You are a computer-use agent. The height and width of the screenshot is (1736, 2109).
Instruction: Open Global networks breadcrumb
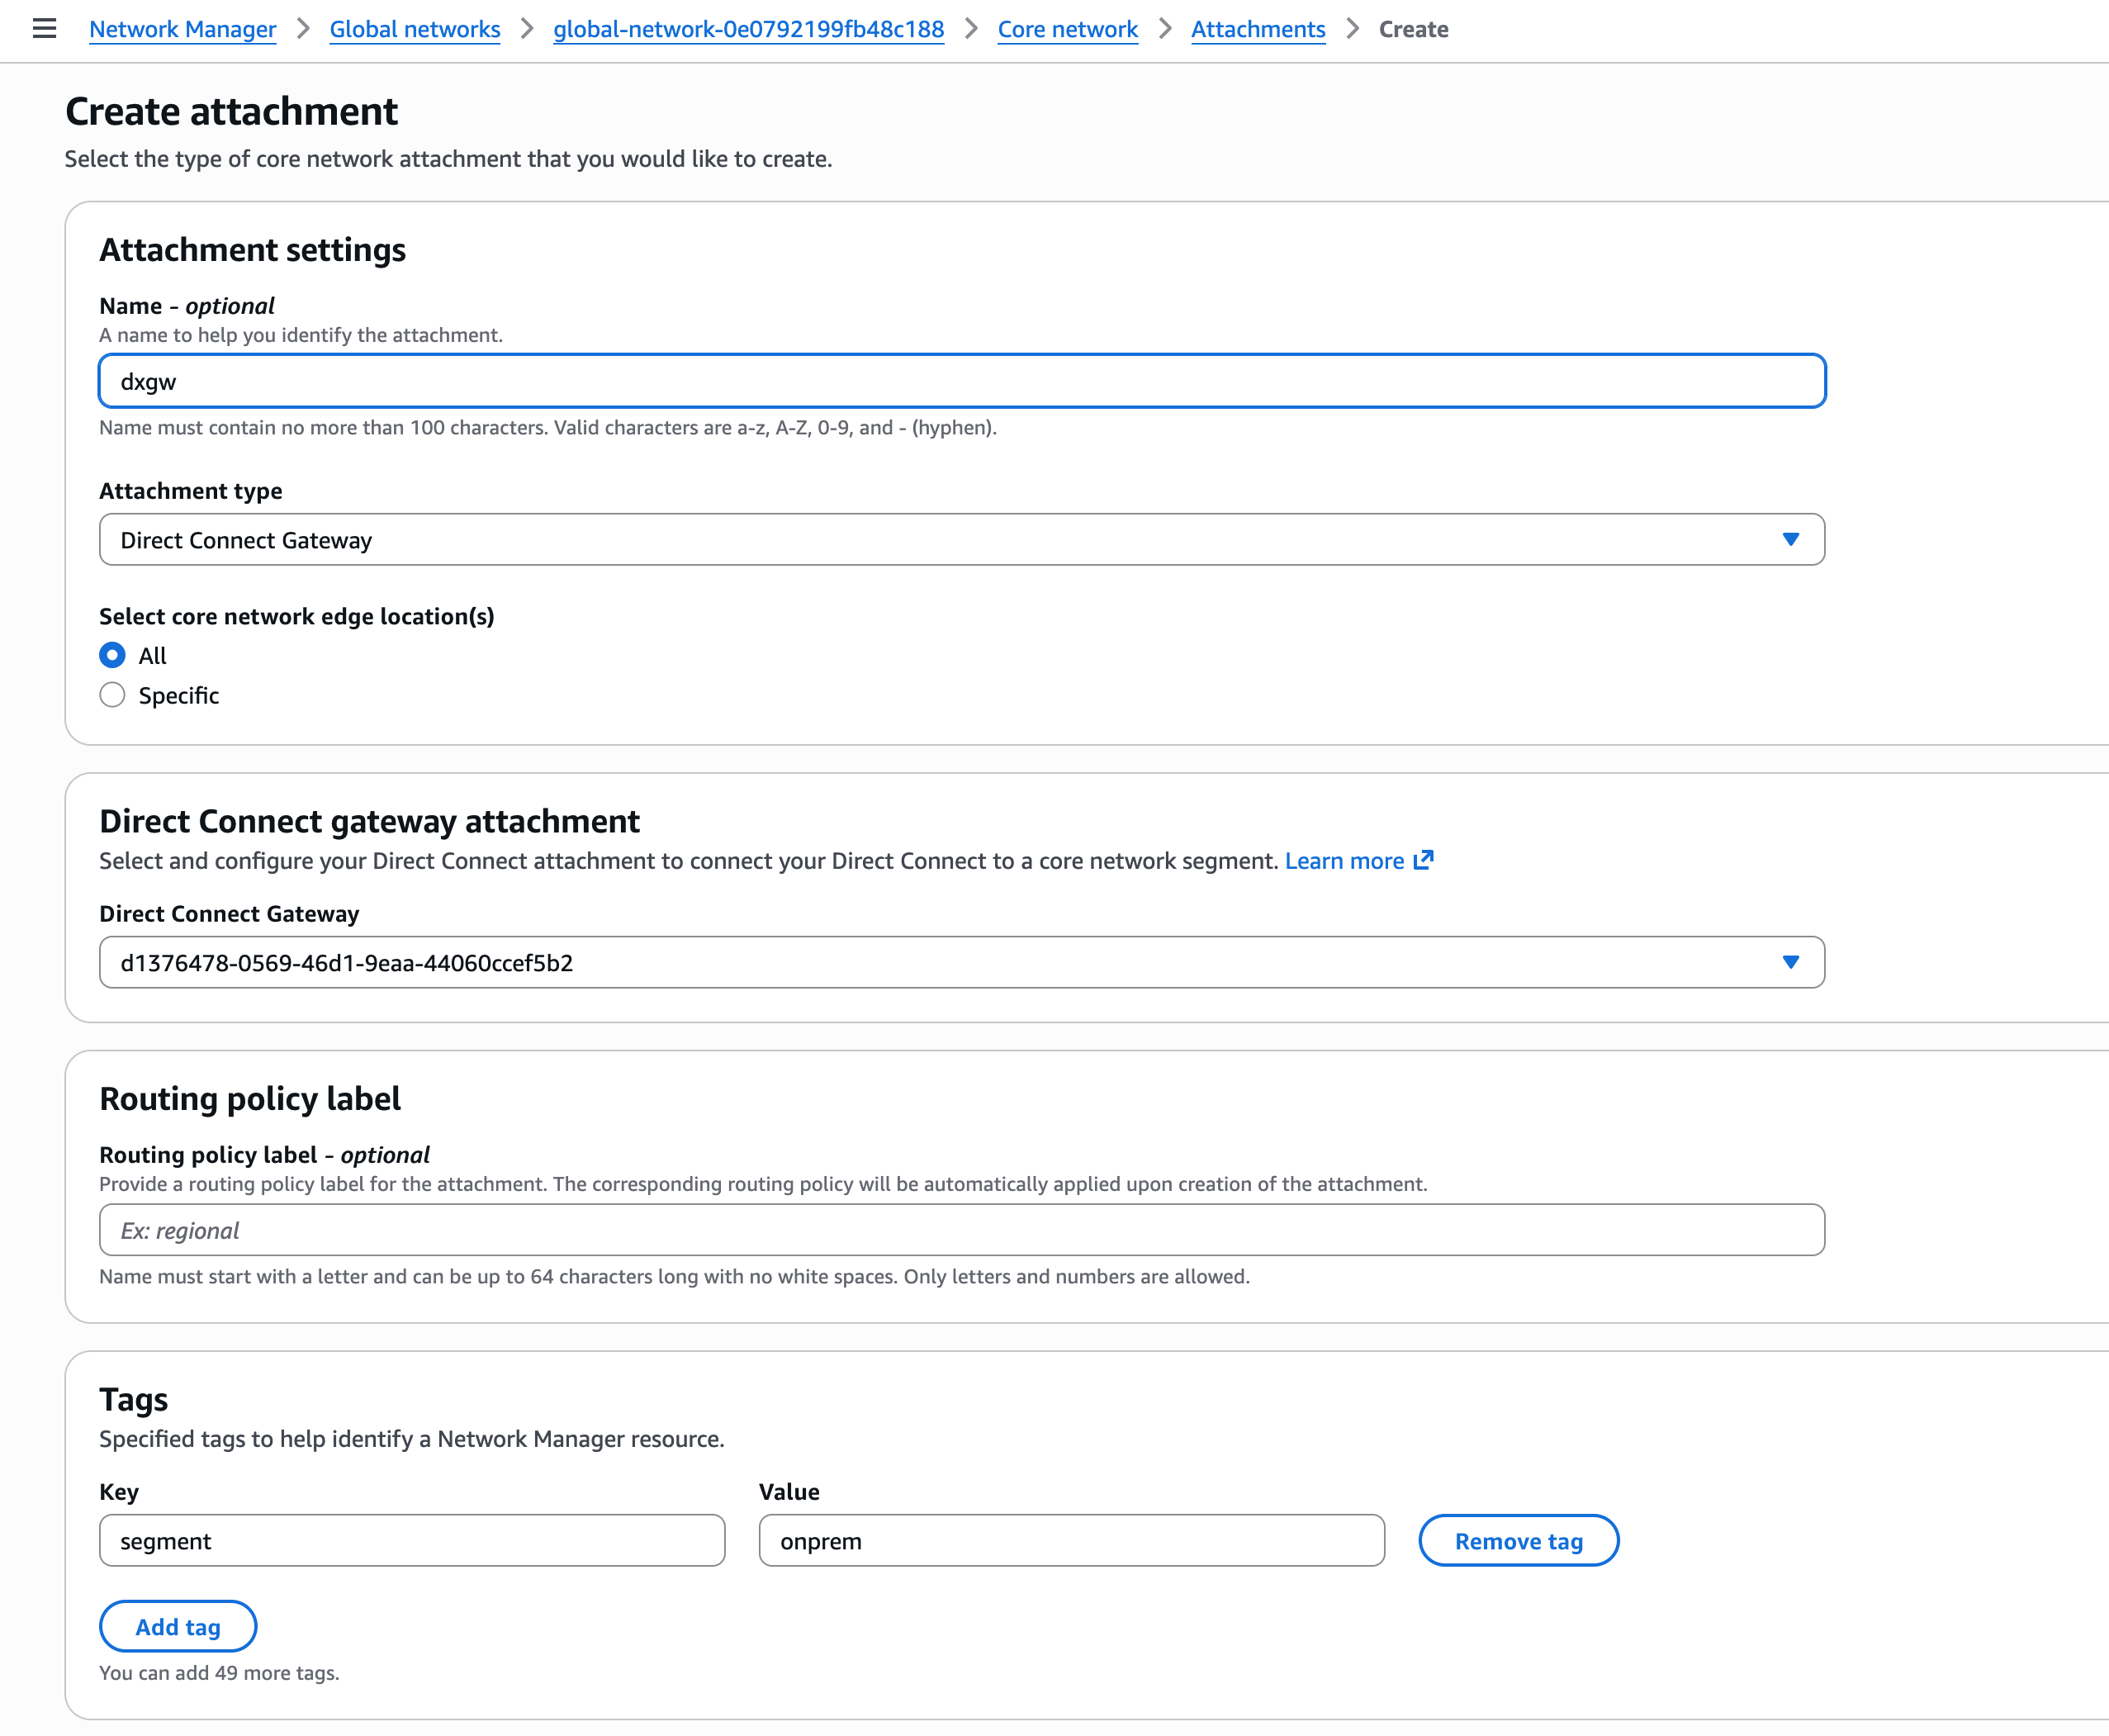click(415, 29)
